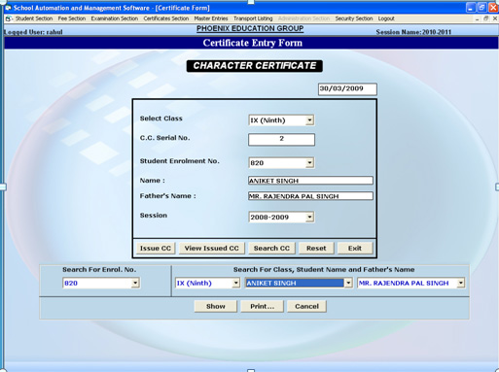The height and width of the screenshot is (372, 499).
Task: Click the Issue CC button
Action: click(x=156, y=249)
